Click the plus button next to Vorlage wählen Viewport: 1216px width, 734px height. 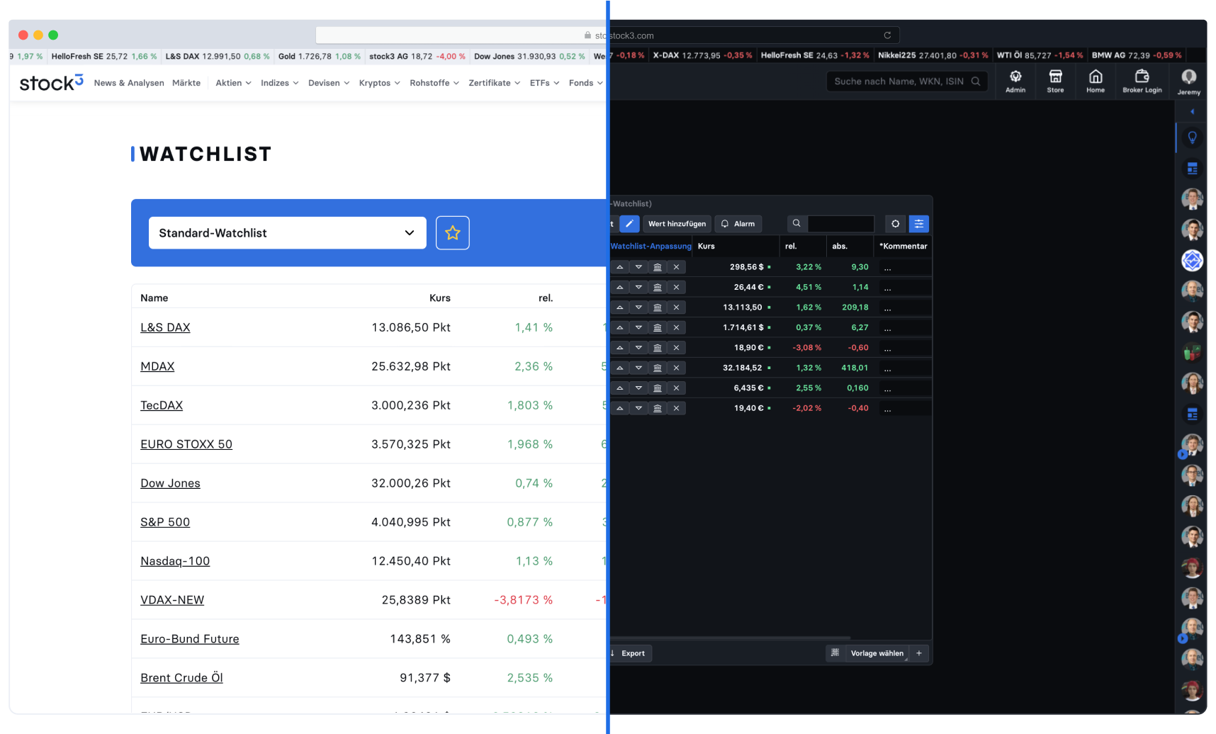pos(919,653)
